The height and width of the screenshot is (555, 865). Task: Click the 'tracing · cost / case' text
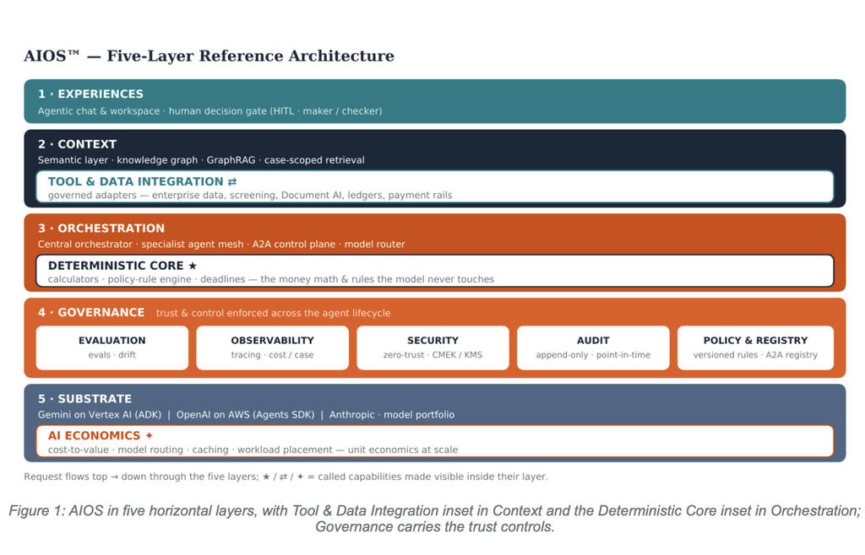tap(273, 355)
